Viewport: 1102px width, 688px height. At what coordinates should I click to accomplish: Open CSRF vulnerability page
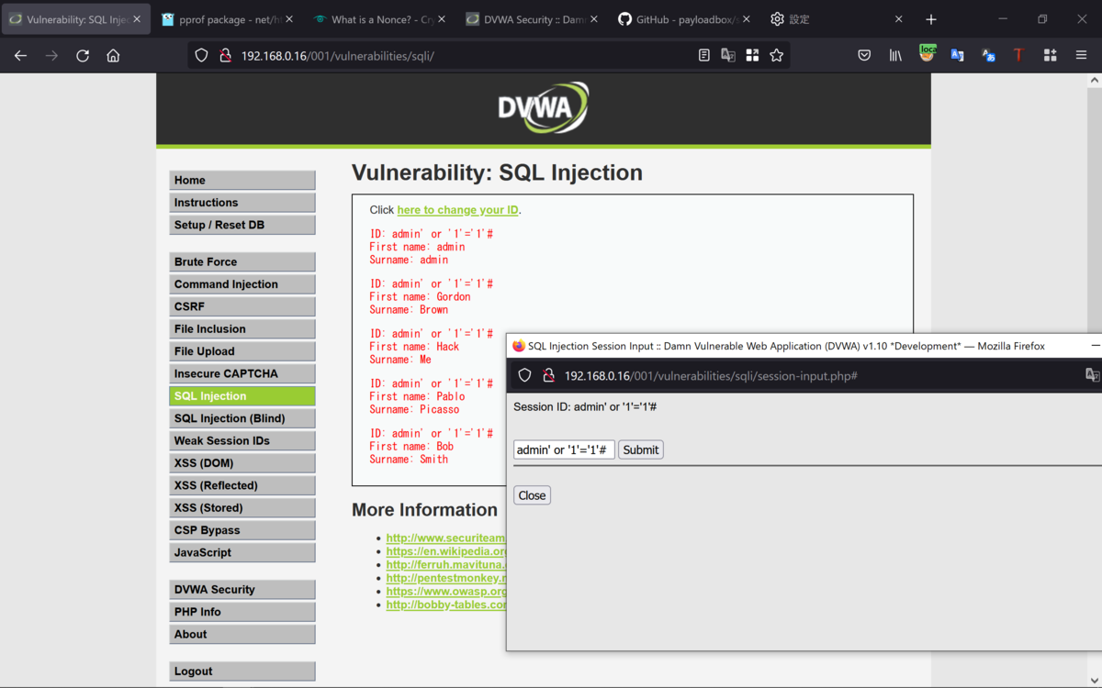tap(242, 306)
